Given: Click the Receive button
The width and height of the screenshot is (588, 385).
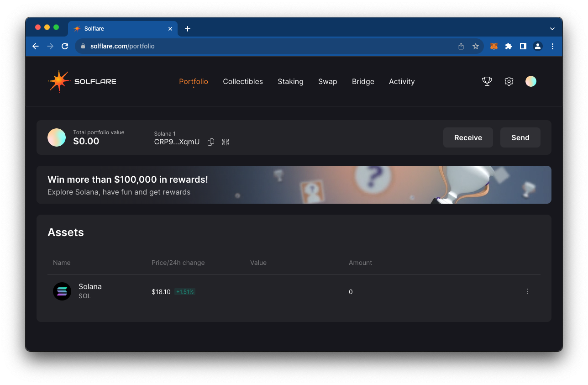Looking at the screenshot, I should click(468, 137).
